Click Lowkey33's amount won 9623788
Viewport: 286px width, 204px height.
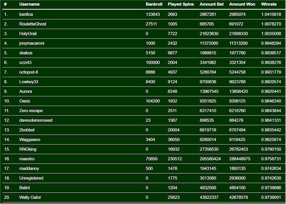click(237, 82)
